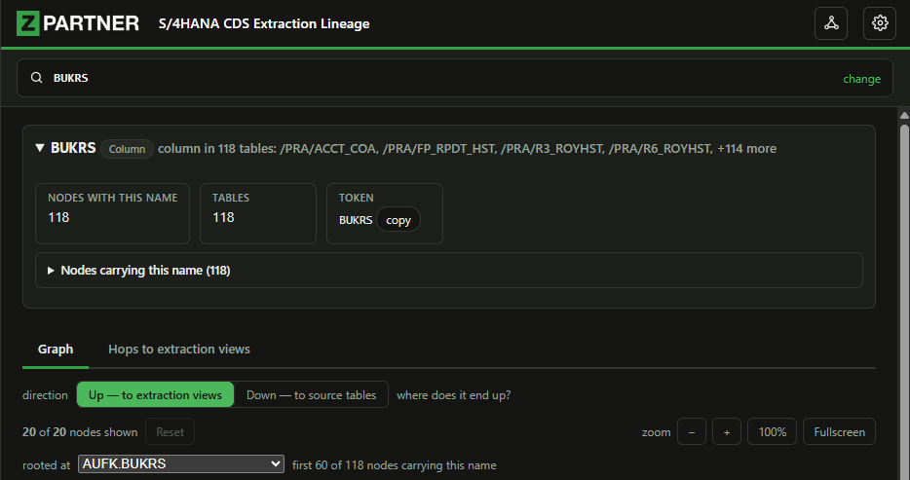Click the '+114 more' tables text
Viewport: 910px width, 480px height.
(746, 148)
